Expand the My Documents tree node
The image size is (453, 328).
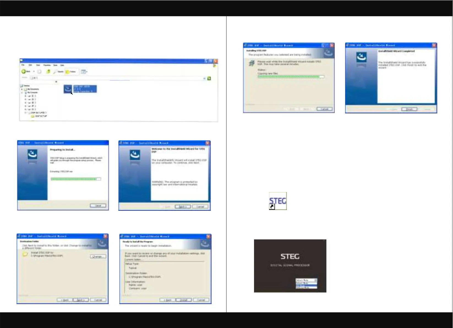[x=22, y=89]
